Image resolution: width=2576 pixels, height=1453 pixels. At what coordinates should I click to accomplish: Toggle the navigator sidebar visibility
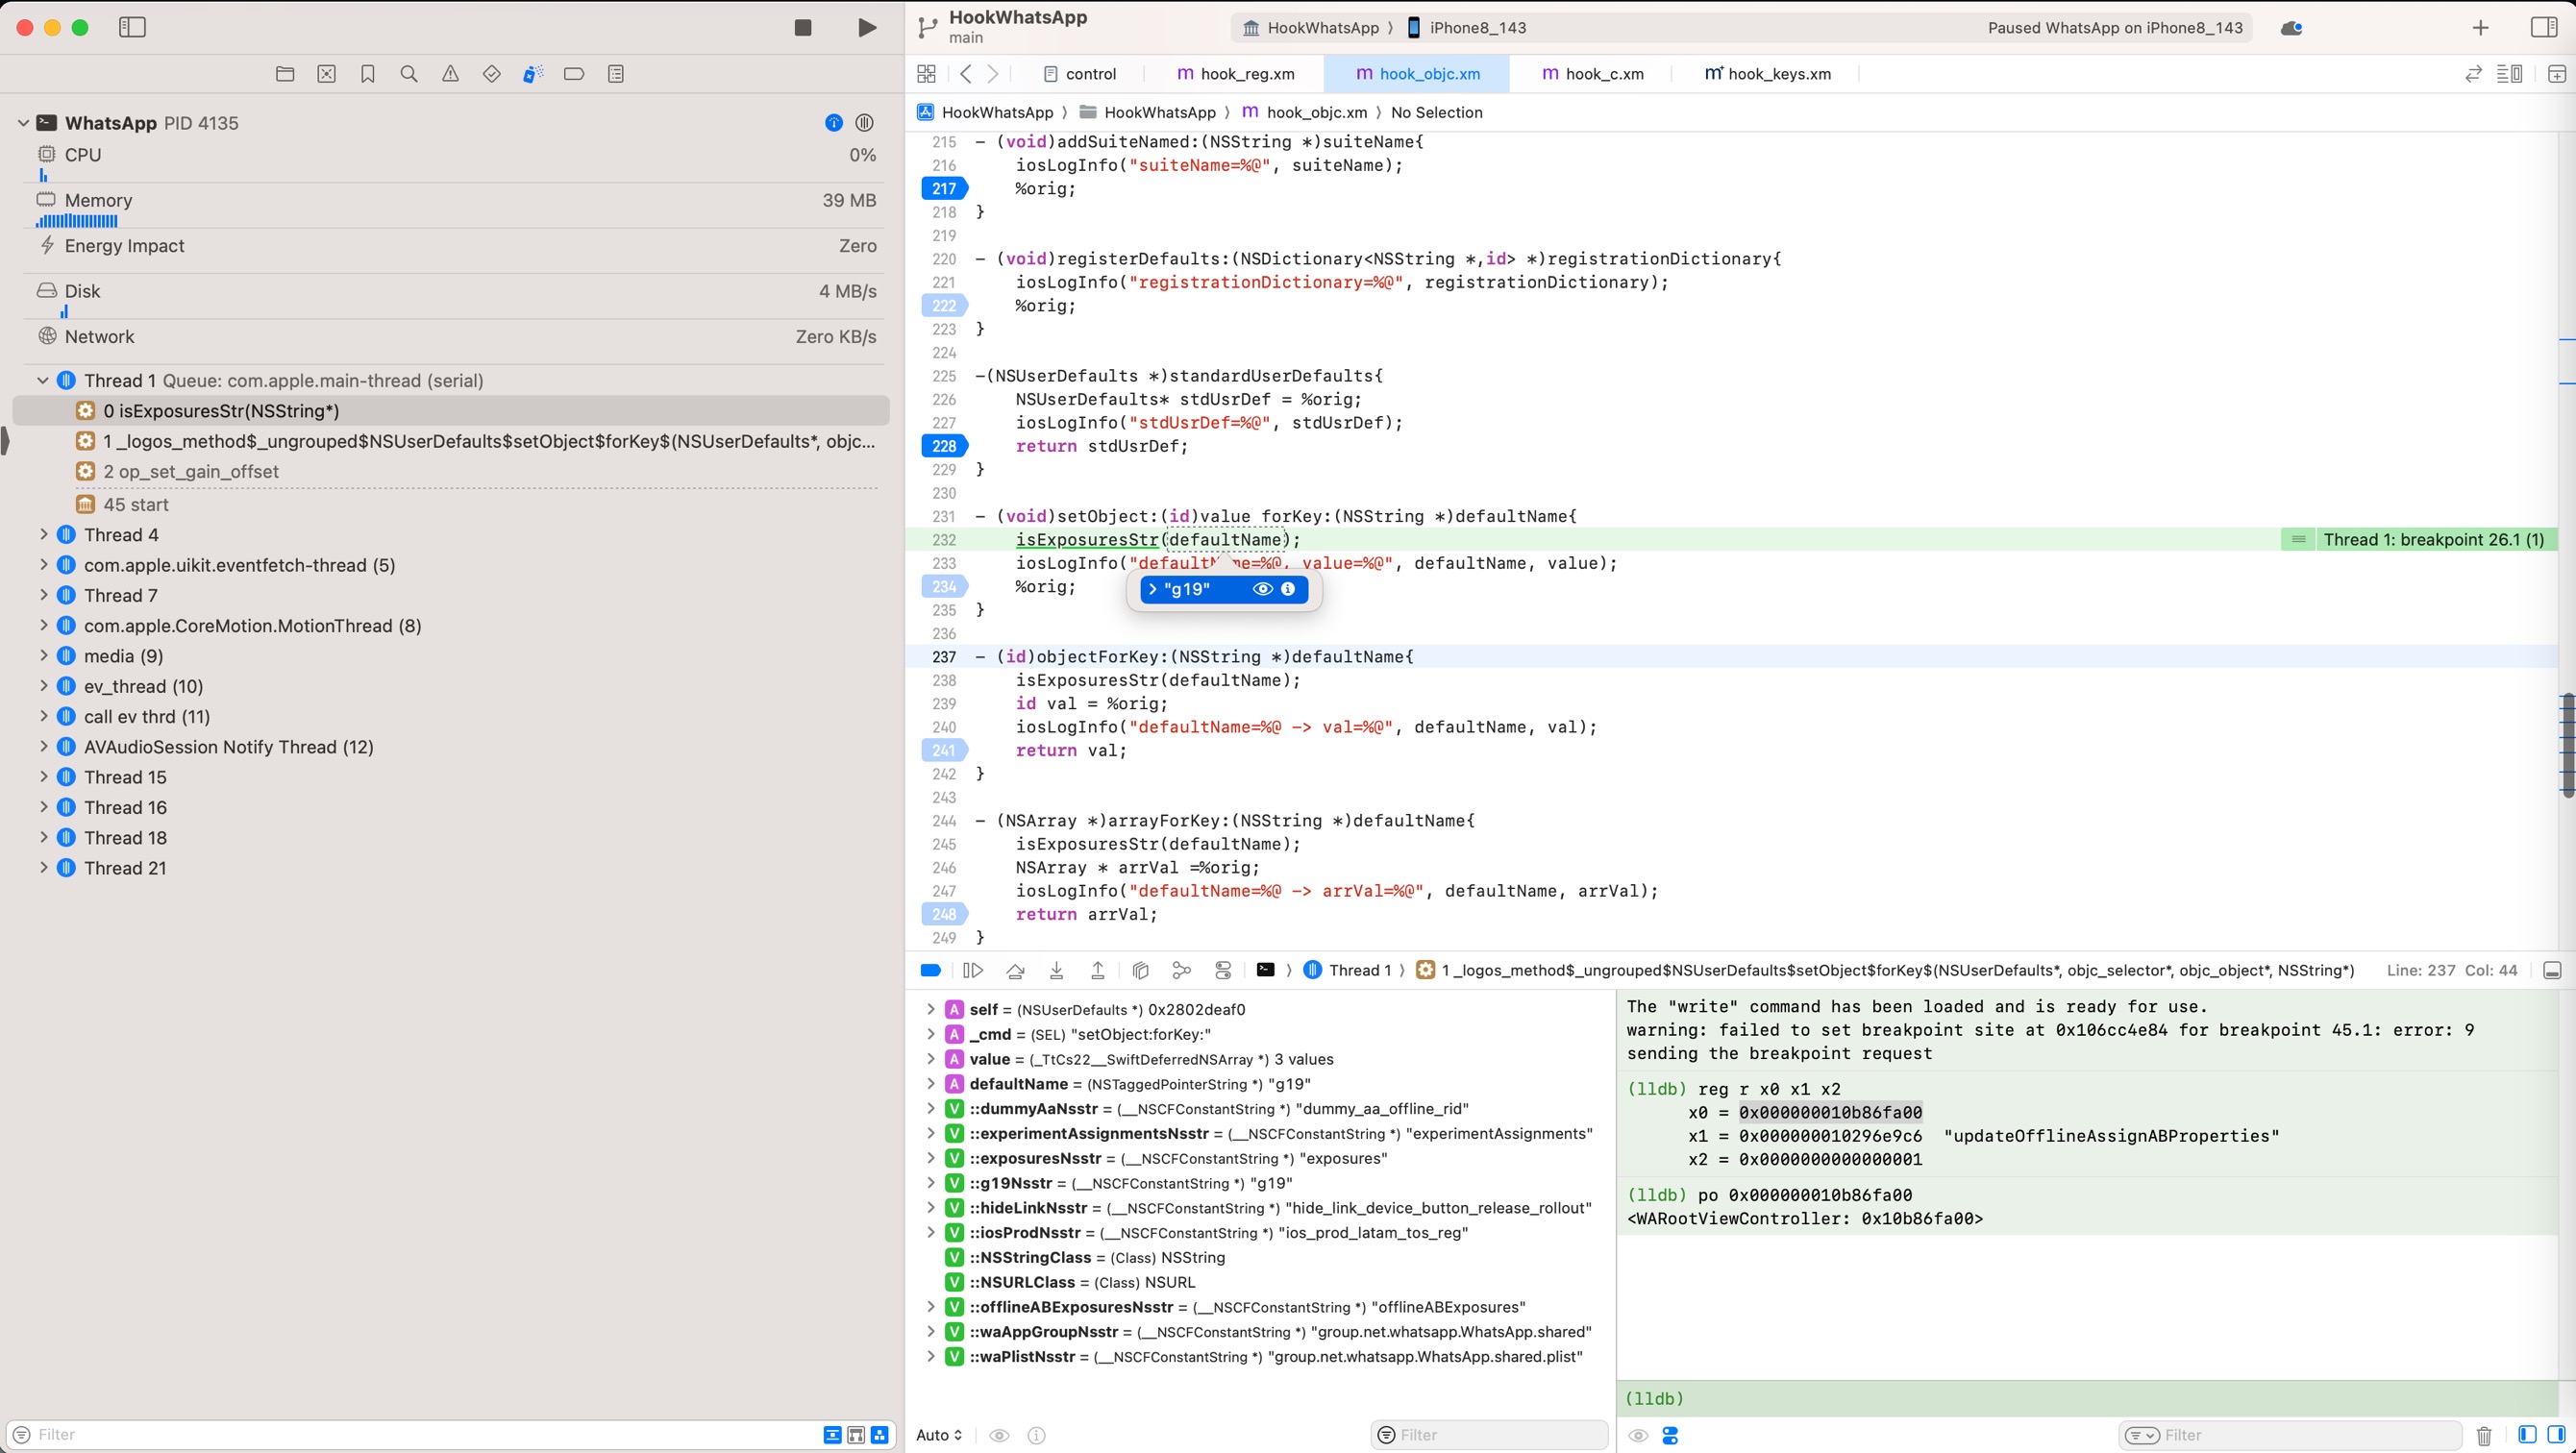tap(132, 28)
